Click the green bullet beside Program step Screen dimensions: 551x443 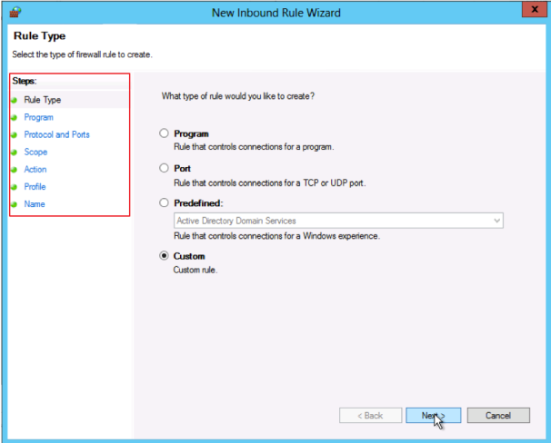click(x=14, y=117)
